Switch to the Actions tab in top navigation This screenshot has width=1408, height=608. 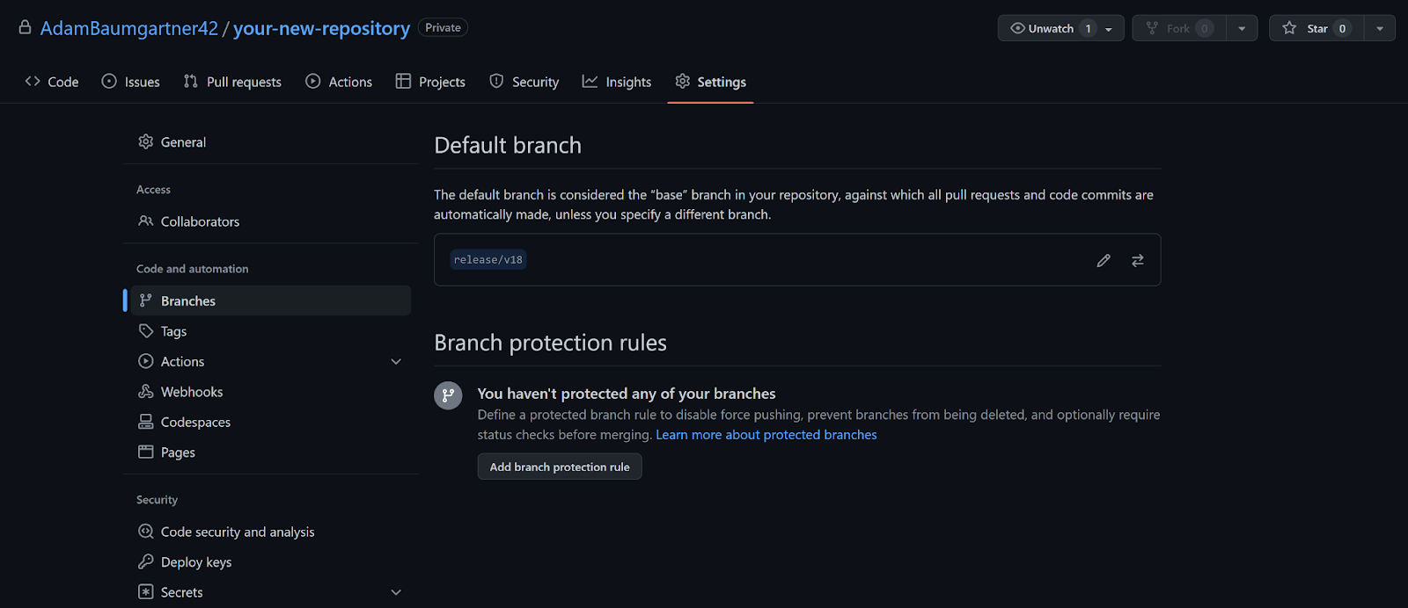339,82
